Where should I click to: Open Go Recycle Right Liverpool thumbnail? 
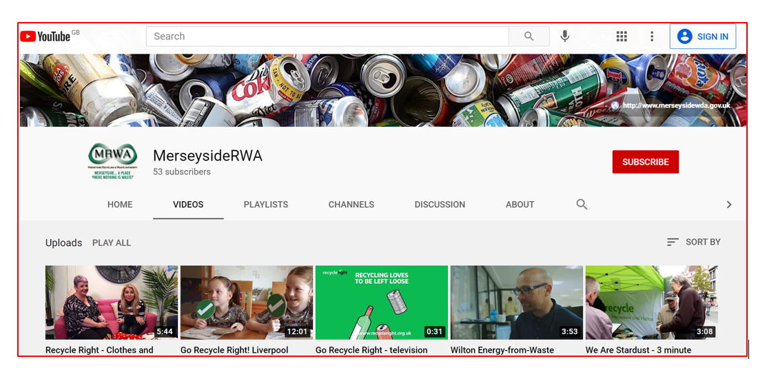(x=247, y=302)
